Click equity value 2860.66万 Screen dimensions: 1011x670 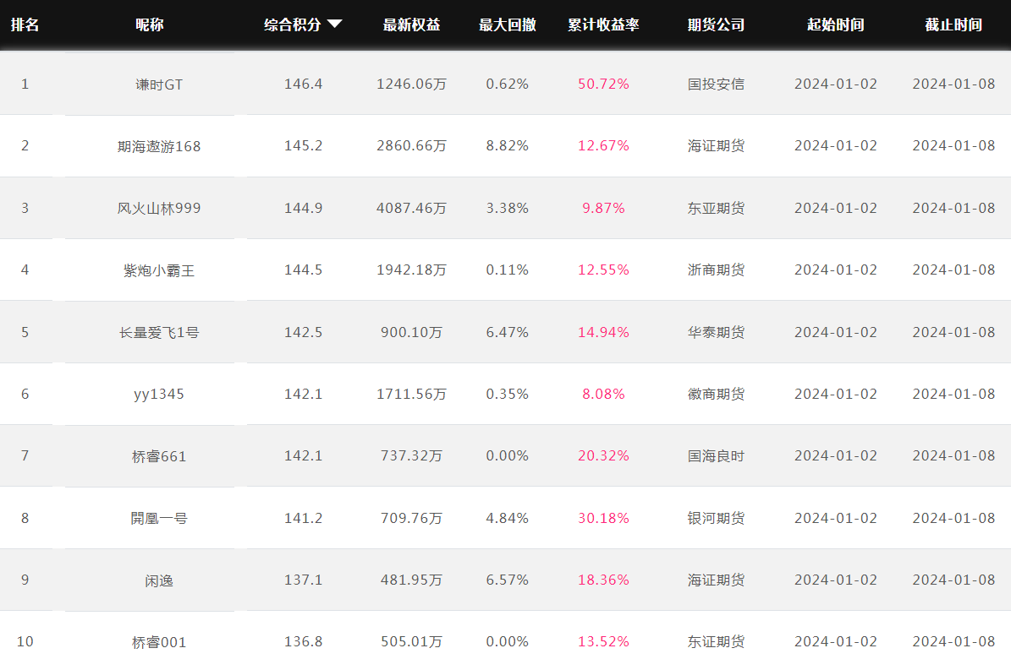tap(411, 145)
